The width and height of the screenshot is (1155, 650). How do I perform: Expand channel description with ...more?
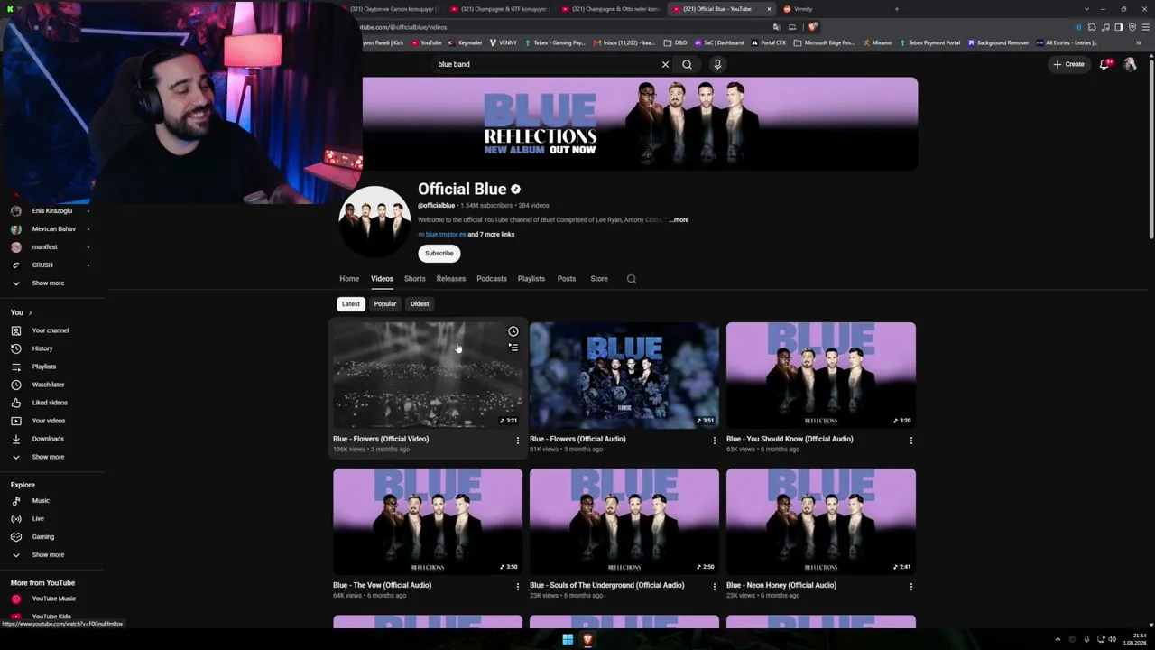click(x=679, y=220)
